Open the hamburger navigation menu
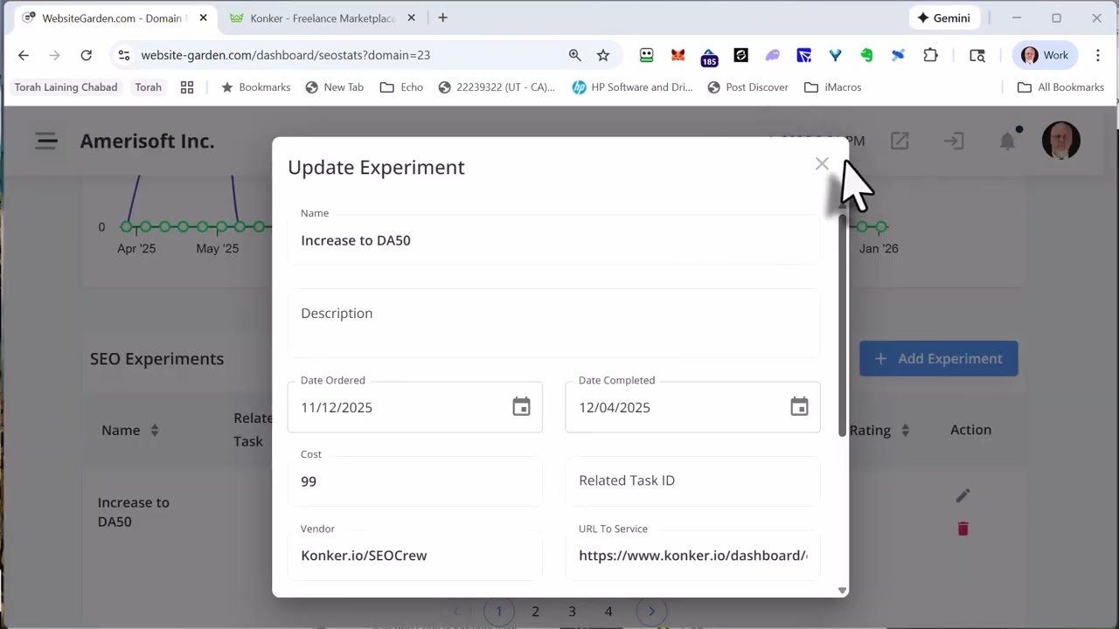 pyautogui.click(x=46, y=141)
